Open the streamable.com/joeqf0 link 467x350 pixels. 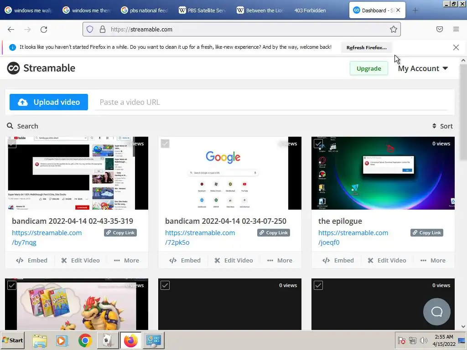point(353,237)
